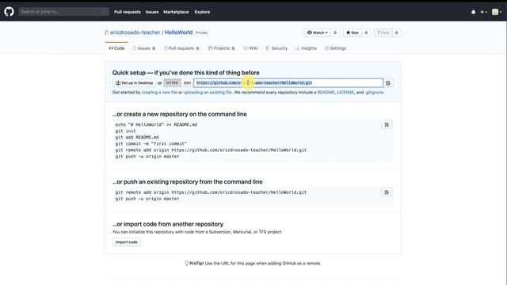
Task: Click 'git commit -m "first commit"' line
Action: 151,144
